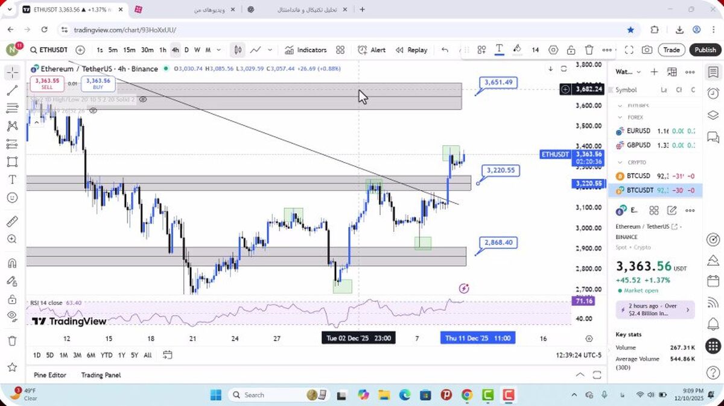The width and height of the screenshot is (724, 406).
Task: Open watchlist advanced view table icon
Action: [x=672, y=72]
